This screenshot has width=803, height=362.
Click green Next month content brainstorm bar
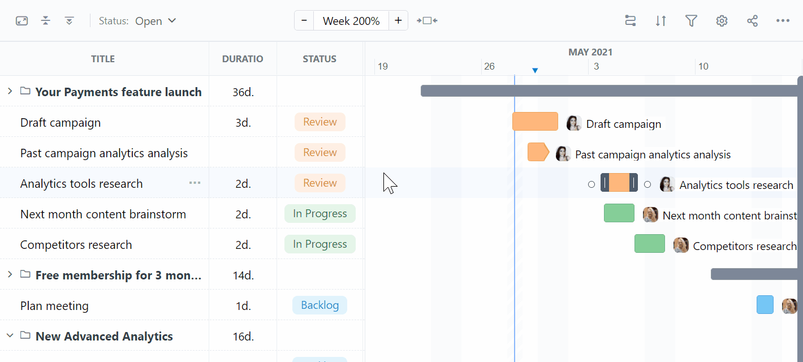pyautogui.click(x=619, y=213)
